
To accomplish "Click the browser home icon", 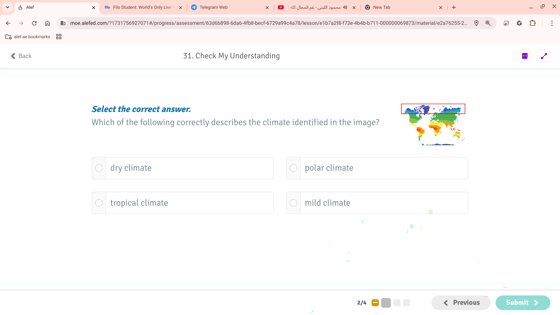I will pos(47,23).
